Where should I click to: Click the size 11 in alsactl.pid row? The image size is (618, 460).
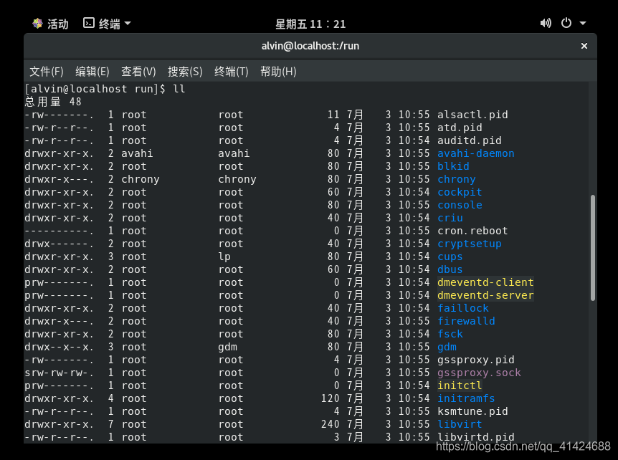click(x=333, y=115)
